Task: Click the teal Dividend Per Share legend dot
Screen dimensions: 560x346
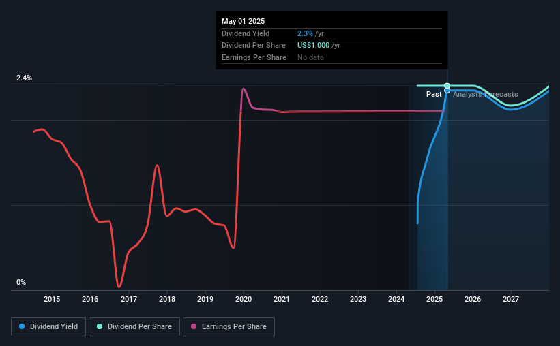Action: [x=100, y=326]
